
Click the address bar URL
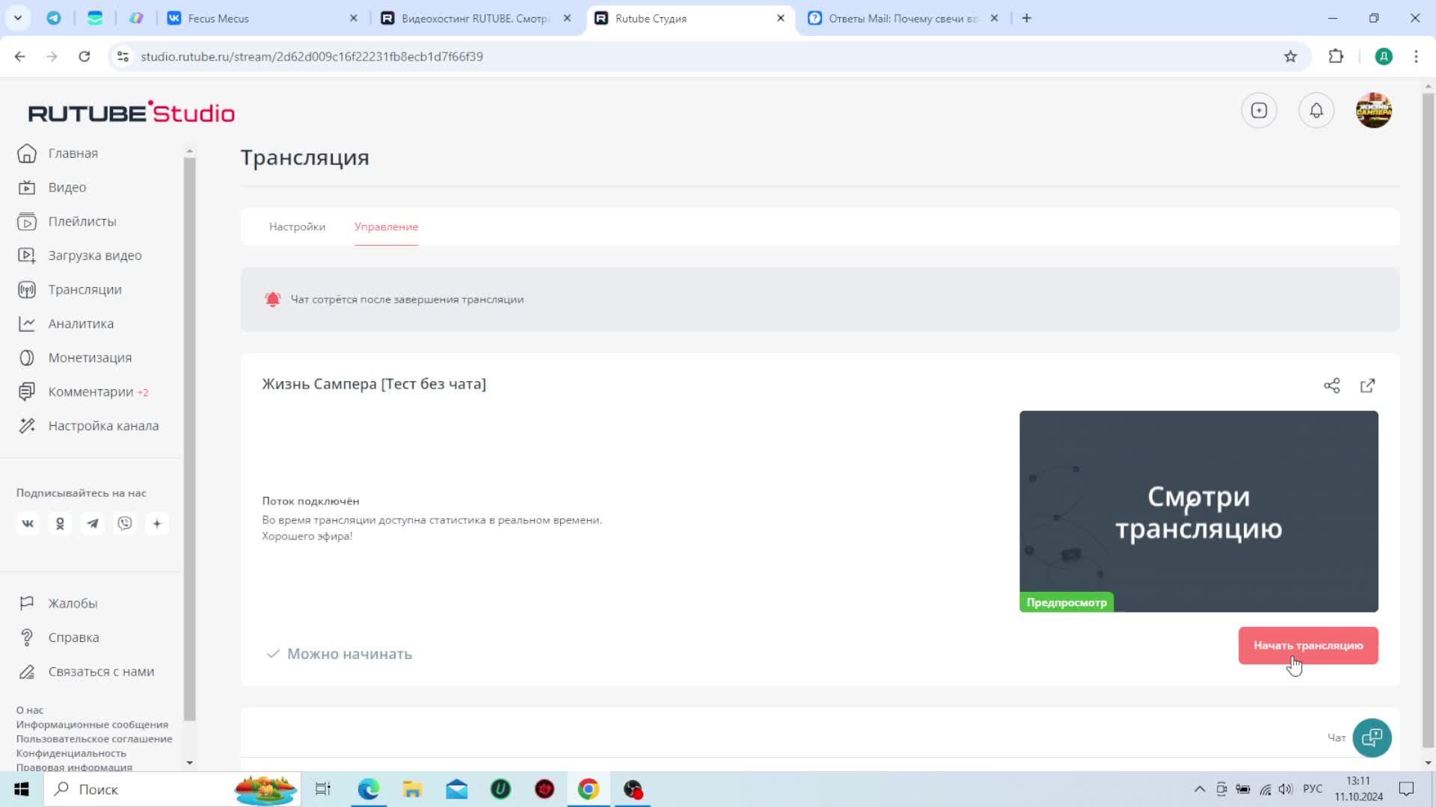point(312,56)
